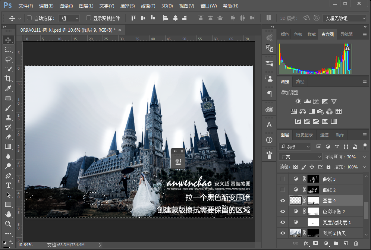Enable the 显示变换控件 checkbox

tap(88, 18)
